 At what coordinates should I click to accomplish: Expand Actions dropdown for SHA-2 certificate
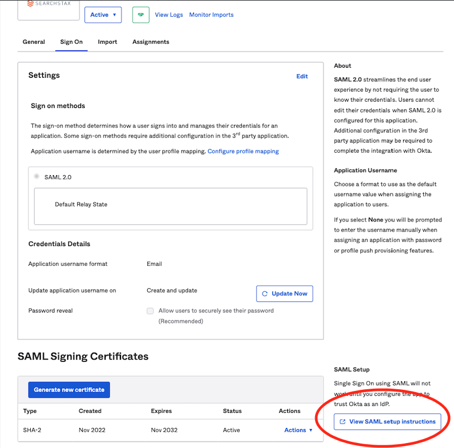[x=298, y=430]
